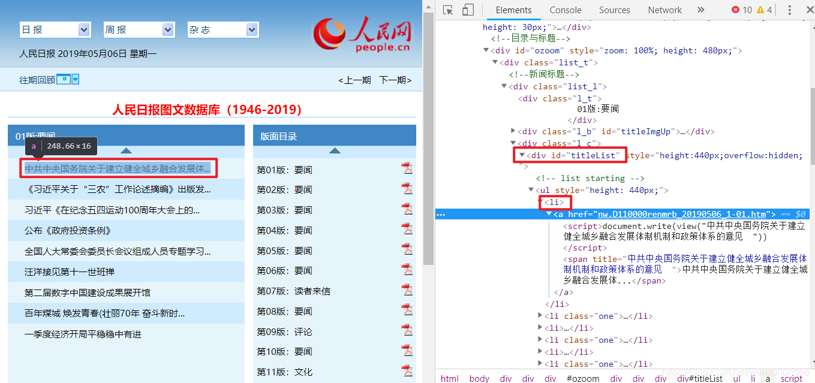Collapse the selected a href node arrow

click(549, 214)
